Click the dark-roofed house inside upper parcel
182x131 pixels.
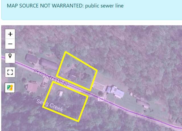[x=73, y=75]
